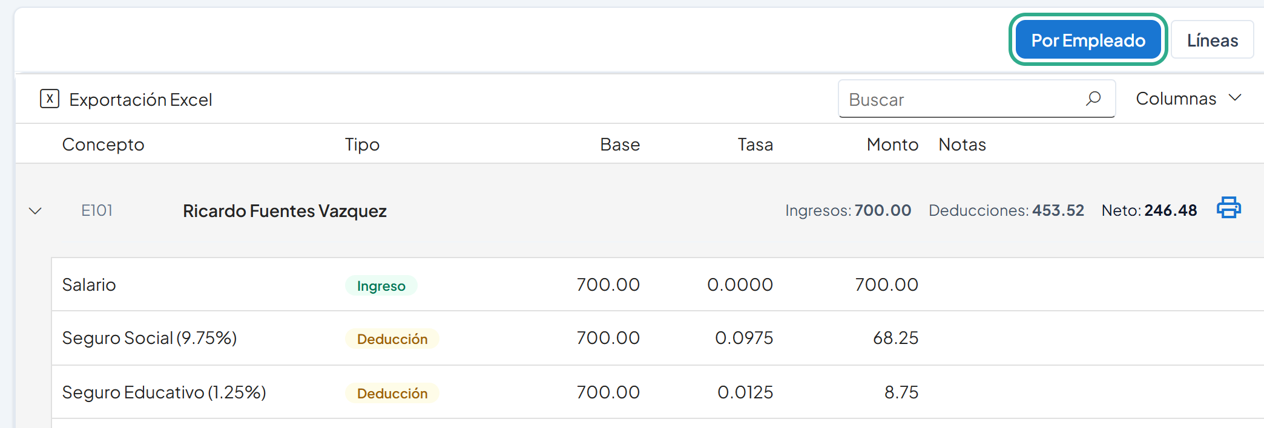Select the Seguro Social (9.75%) row

(x=657, y=338)
